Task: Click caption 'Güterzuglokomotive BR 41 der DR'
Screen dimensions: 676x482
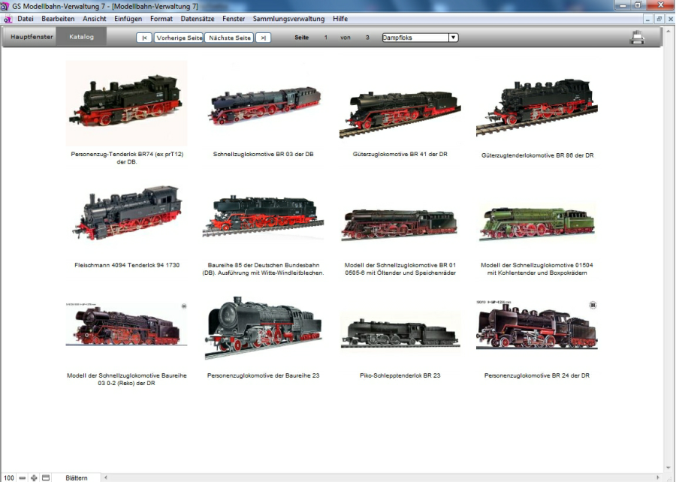Action: tap(400, 154)
